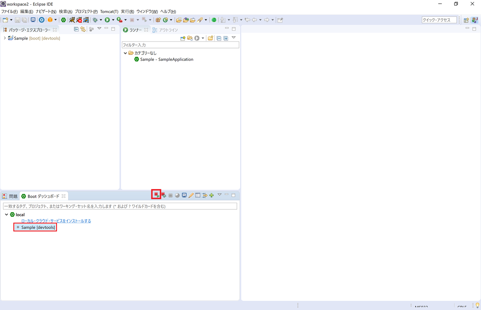Click the Debug bug icon in main toolbar

click(95, 20)
